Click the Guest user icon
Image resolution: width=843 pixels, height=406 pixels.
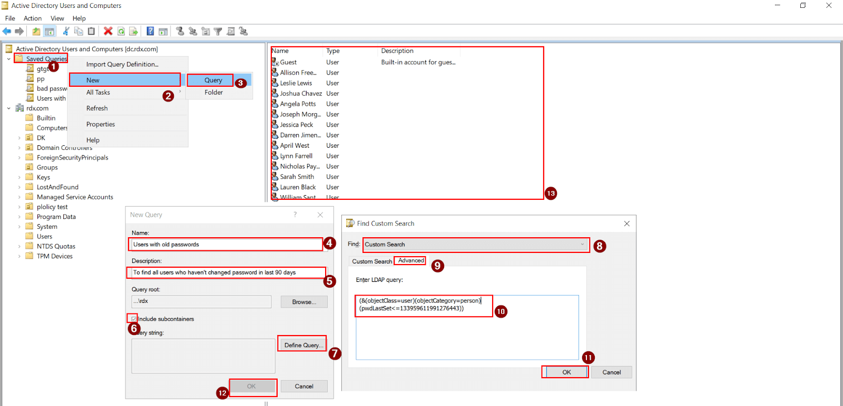tap(275, 62)
